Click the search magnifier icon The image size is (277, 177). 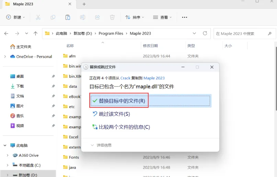click(x=269, y=34)
